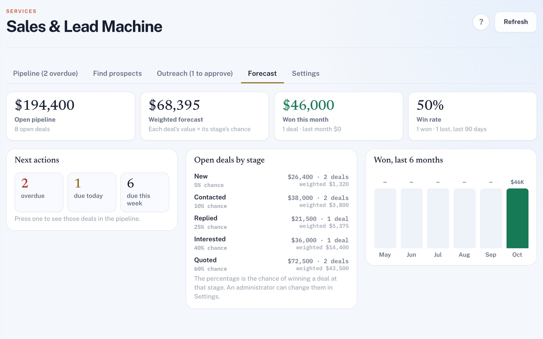Click the $38,000 · 2 deals value
Image resolution: width=543 pixels, height=339 pixels.
[x=318, y=198]
